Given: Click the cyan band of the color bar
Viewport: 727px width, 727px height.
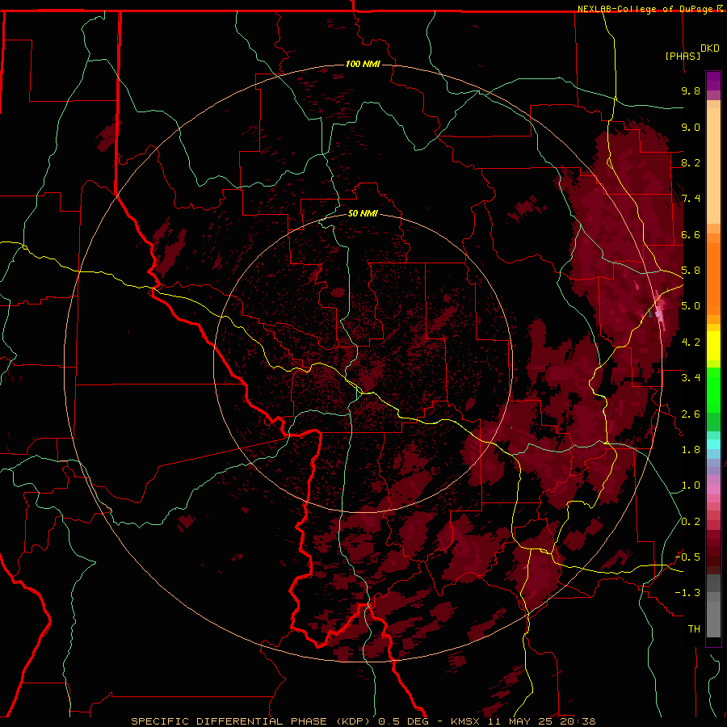Looking at the screenshot, I should pyautogui.click(x=713, y=443).
